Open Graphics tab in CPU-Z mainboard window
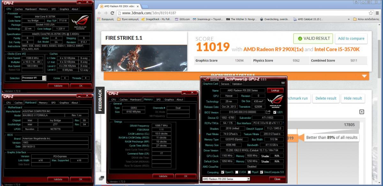383x186 pixels. [x=64, y=103]
